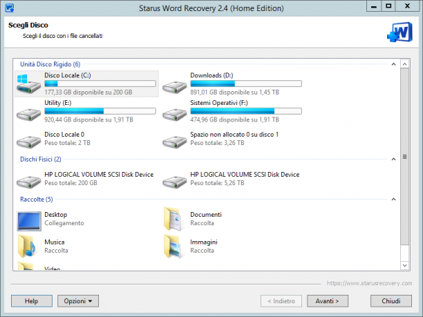The width and height of the screenshot is (423, 317).
Task: Select the Disco Locale (C:) drive icon
Action: pyautogui.click(x=28, y=84)
